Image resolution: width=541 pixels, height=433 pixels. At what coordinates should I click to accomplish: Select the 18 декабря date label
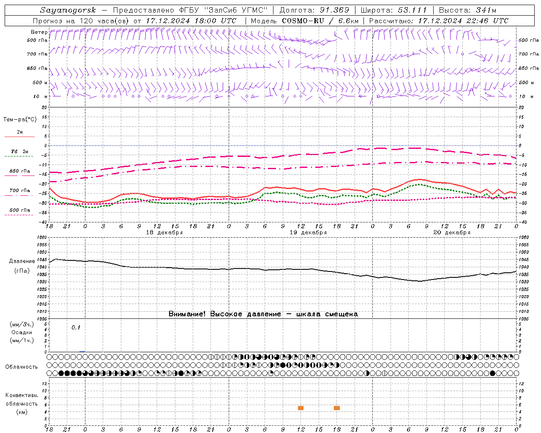[164, 232]
